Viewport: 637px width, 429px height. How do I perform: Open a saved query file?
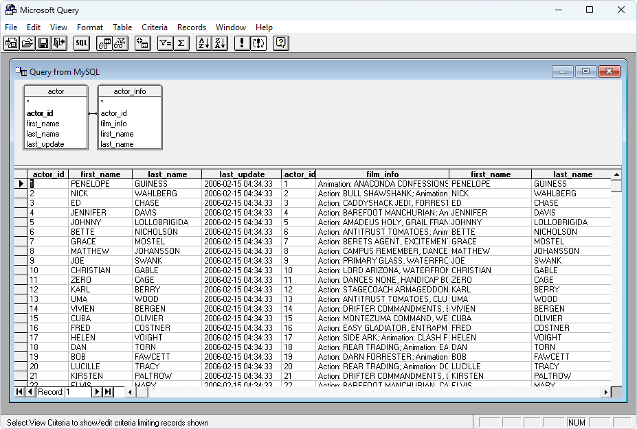pyautogui.click(x=27, y=43)
